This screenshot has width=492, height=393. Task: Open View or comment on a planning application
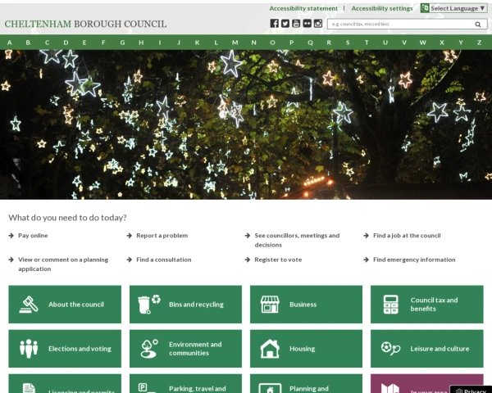pos(63,264)
